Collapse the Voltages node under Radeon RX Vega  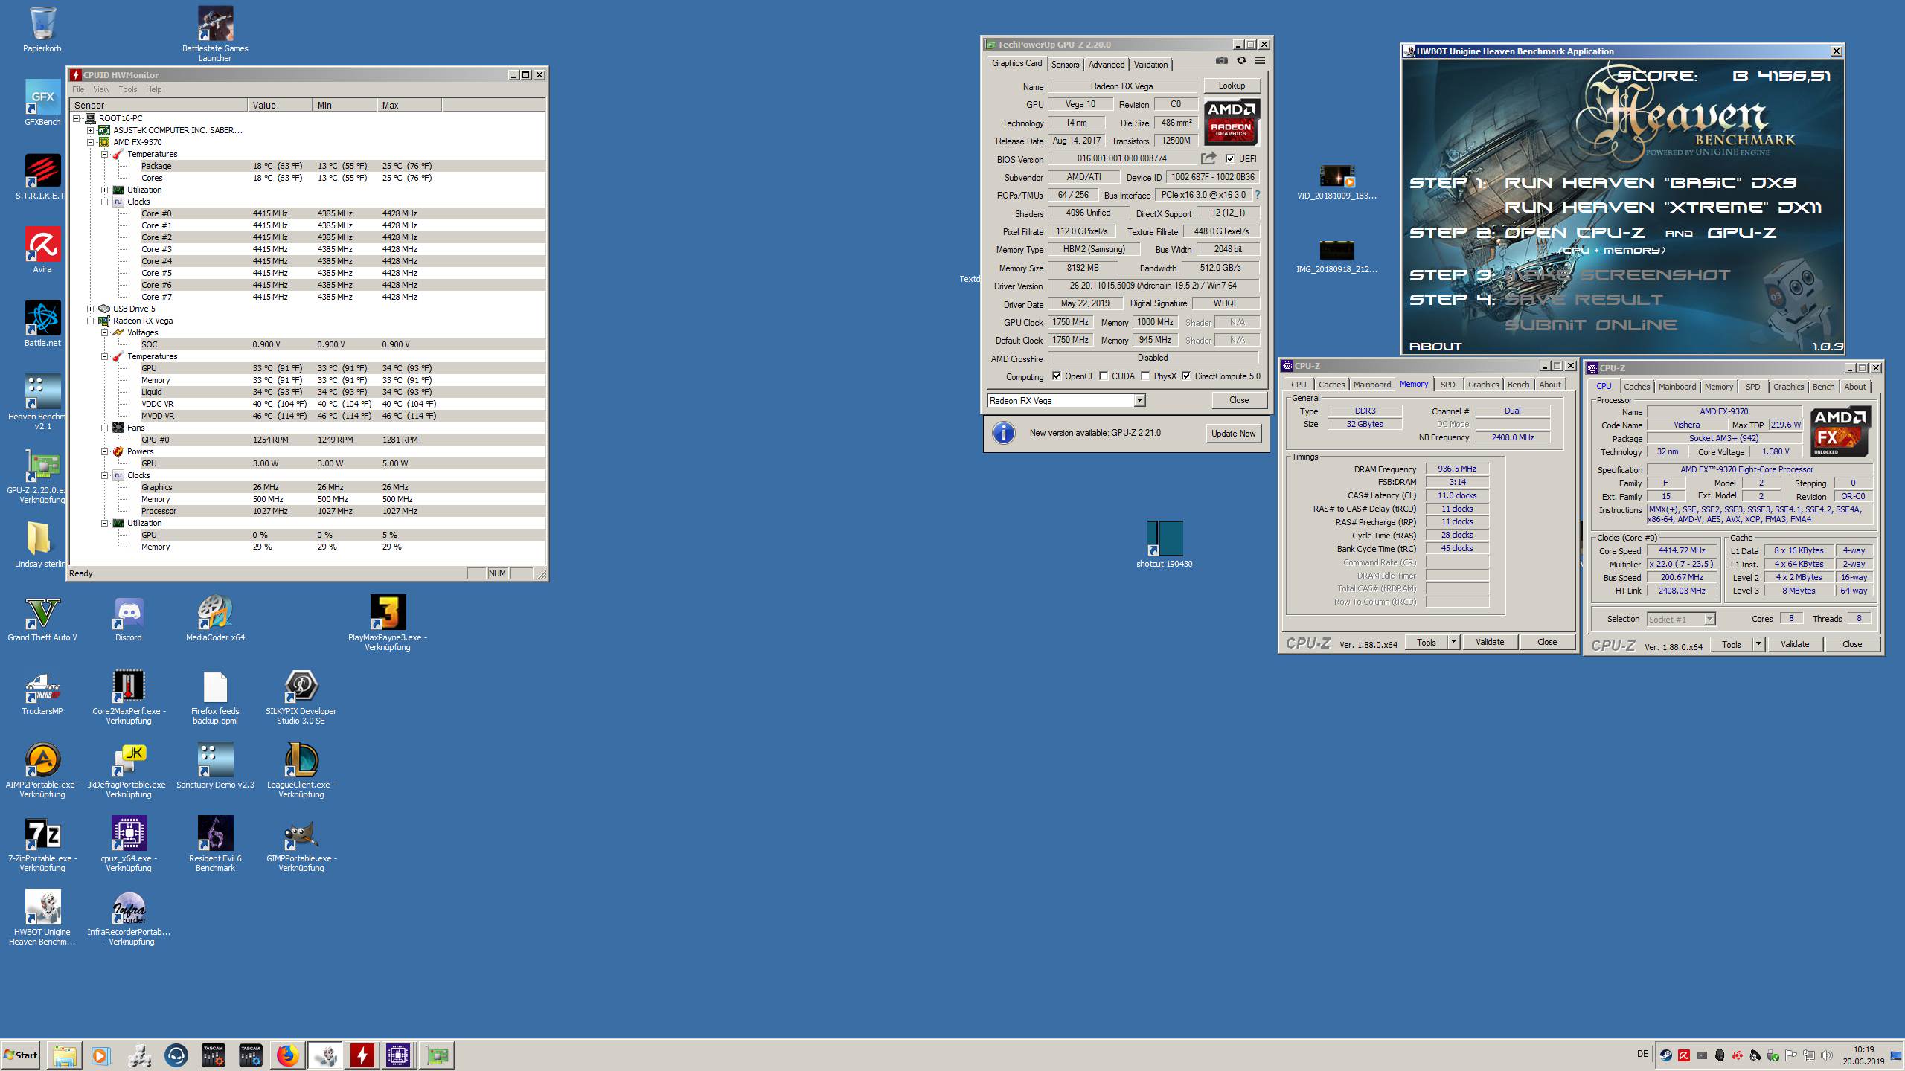105,332
